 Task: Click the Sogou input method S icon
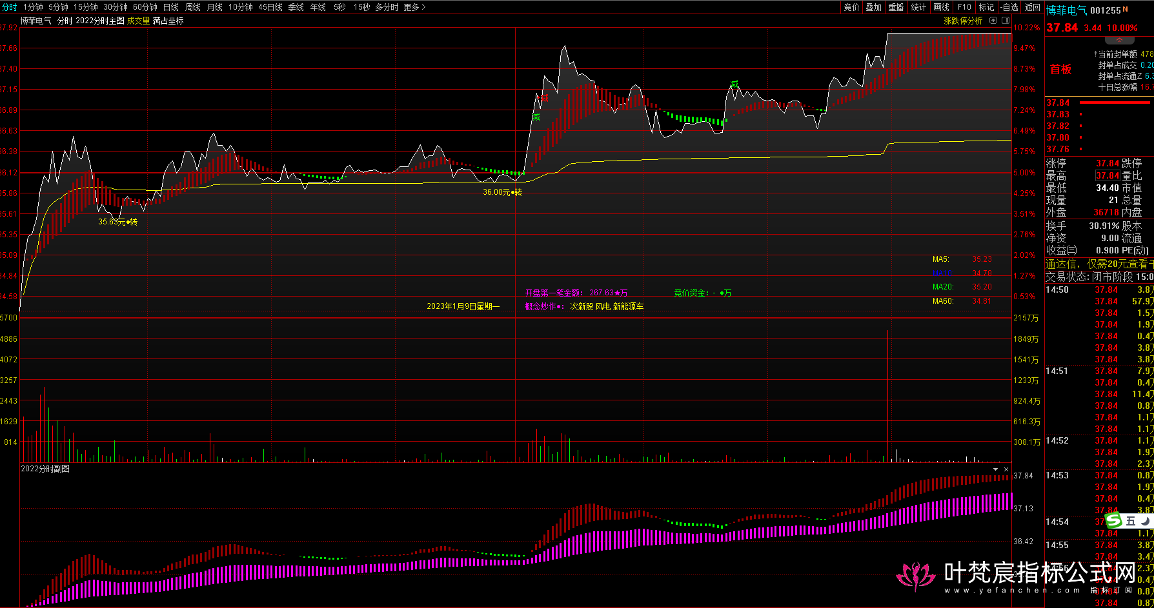pos(1114,520)
